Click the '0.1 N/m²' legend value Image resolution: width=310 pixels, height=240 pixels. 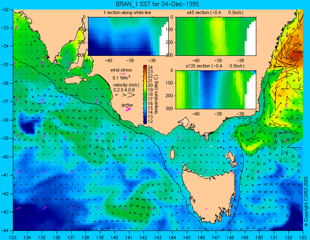point(122,77)
